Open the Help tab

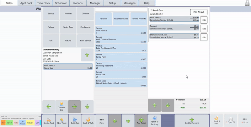click(x=147, y=3)
